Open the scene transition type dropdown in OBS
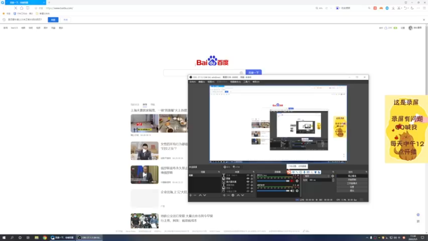428x241 pixels. click(317, 176)
